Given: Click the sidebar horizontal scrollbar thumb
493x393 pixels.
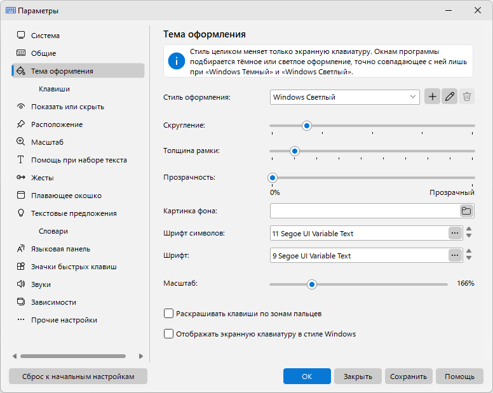Looking at the screenshot, I should coord(73,356).
